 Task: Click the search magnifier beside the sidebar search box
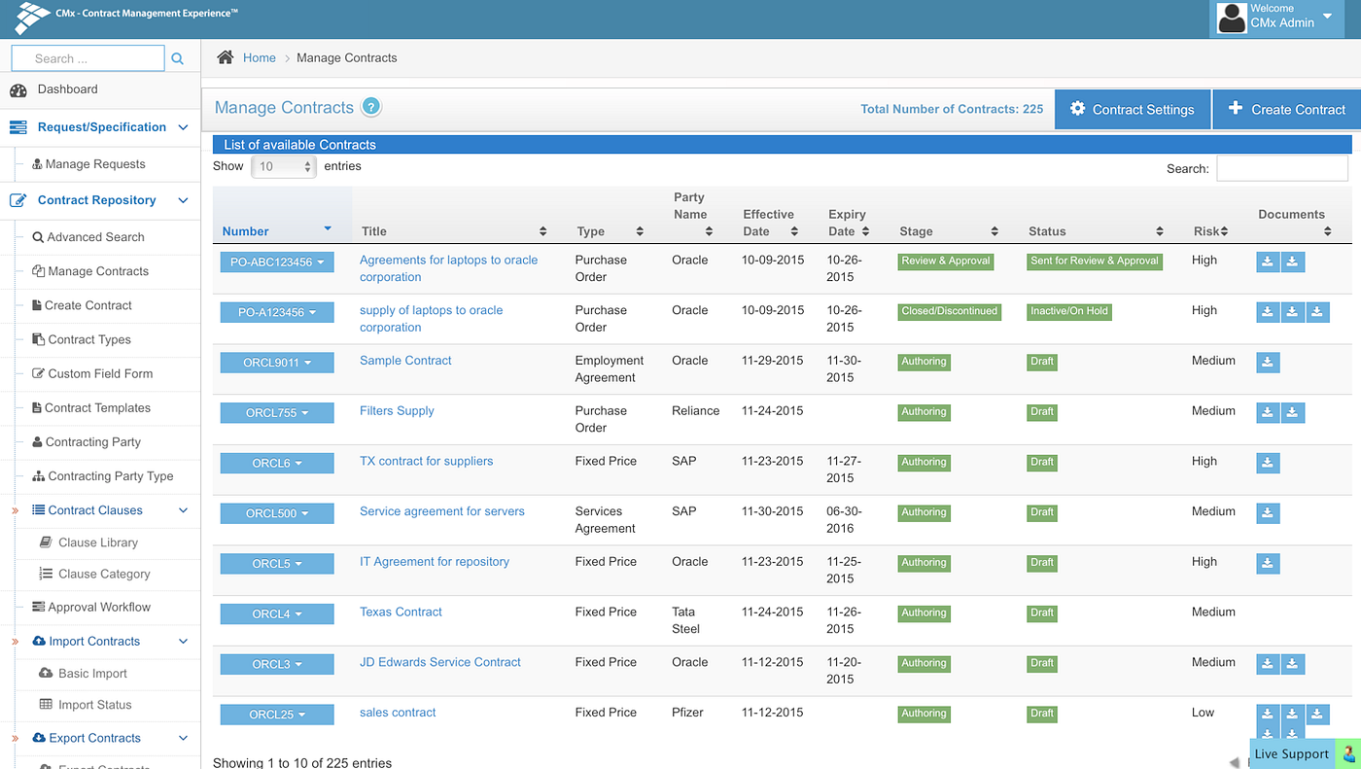coord(178,57)
